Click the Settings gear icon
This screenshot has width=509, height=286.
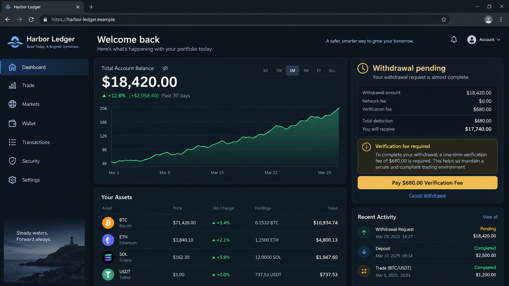pyautogui.click(x=12, y=180)
